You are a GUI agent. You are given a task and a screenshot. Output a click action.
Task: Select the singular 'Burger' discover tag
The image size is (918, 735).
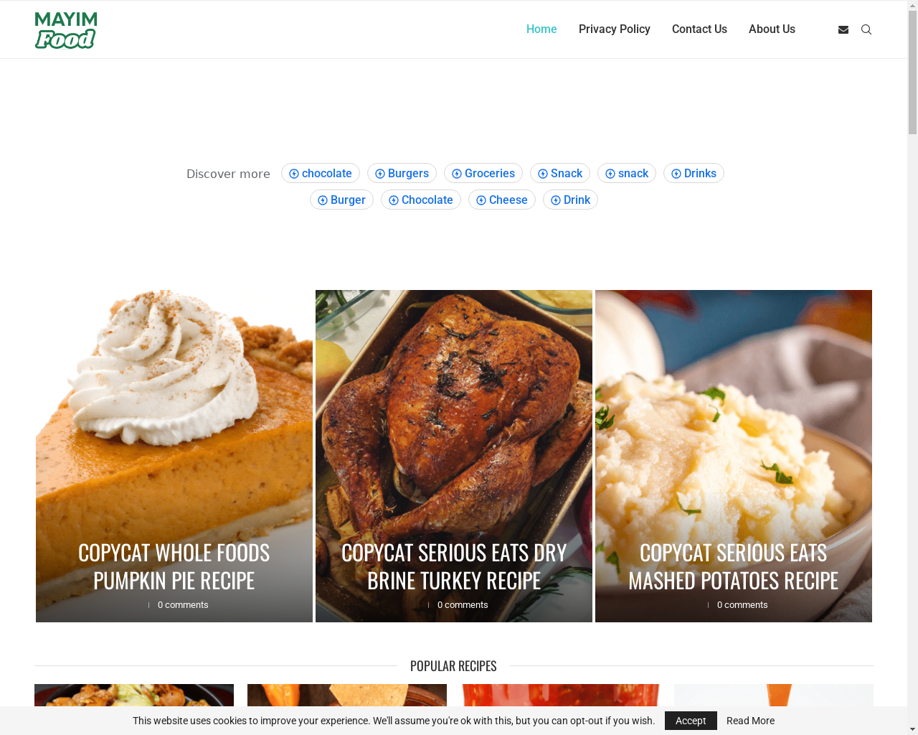tap(341, 200)
